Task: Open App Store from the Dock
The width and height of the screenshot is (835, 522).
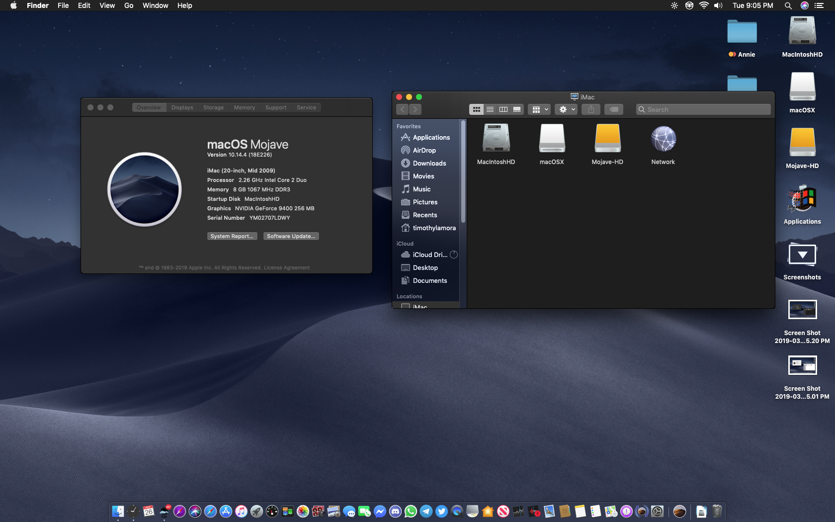Action: click(226, 511)
